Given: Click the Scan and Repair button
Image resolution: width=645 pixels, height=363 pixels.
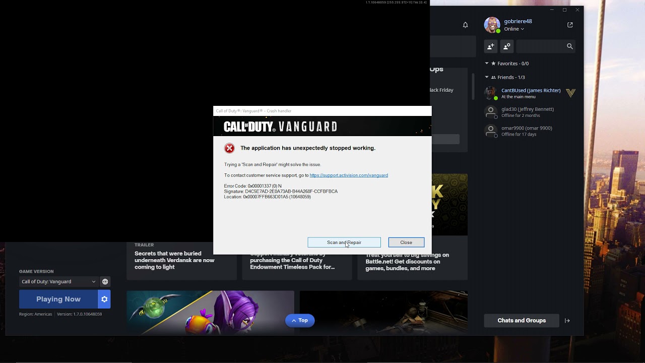Looking at the screenshot, I should [344, 243].
